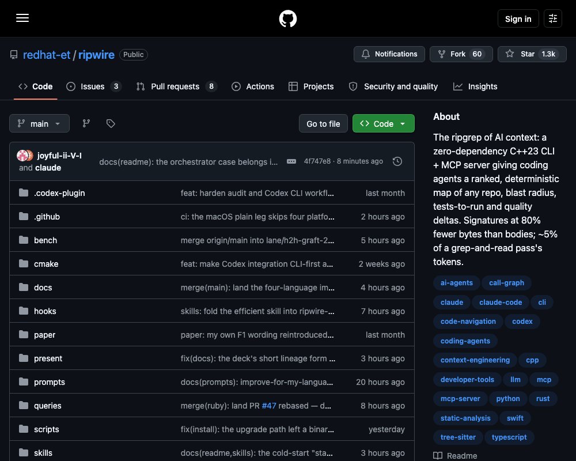
Task: Star the ripwire repository
Action: click(x=532, y=54)
